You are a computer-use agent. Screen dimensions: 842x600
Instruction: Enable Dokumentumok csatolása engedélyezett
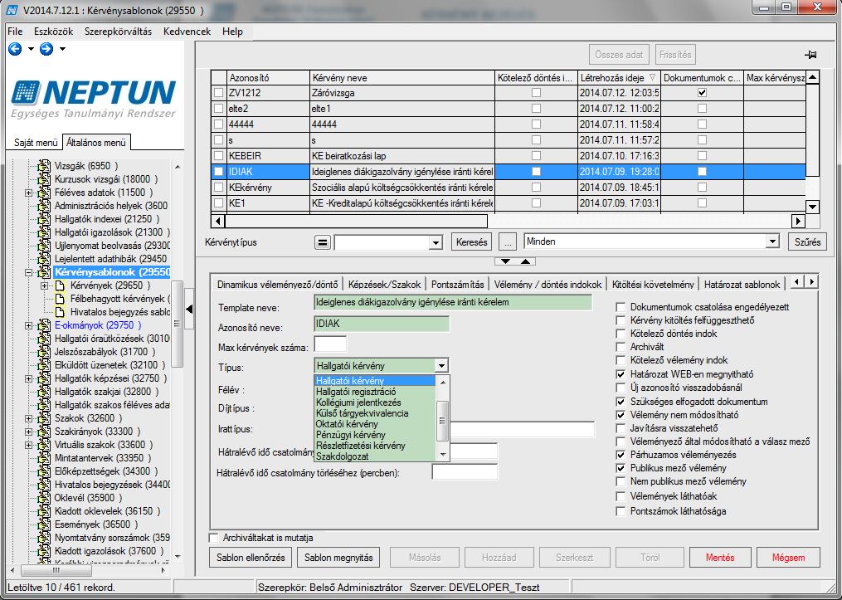(x=621, y=307)
